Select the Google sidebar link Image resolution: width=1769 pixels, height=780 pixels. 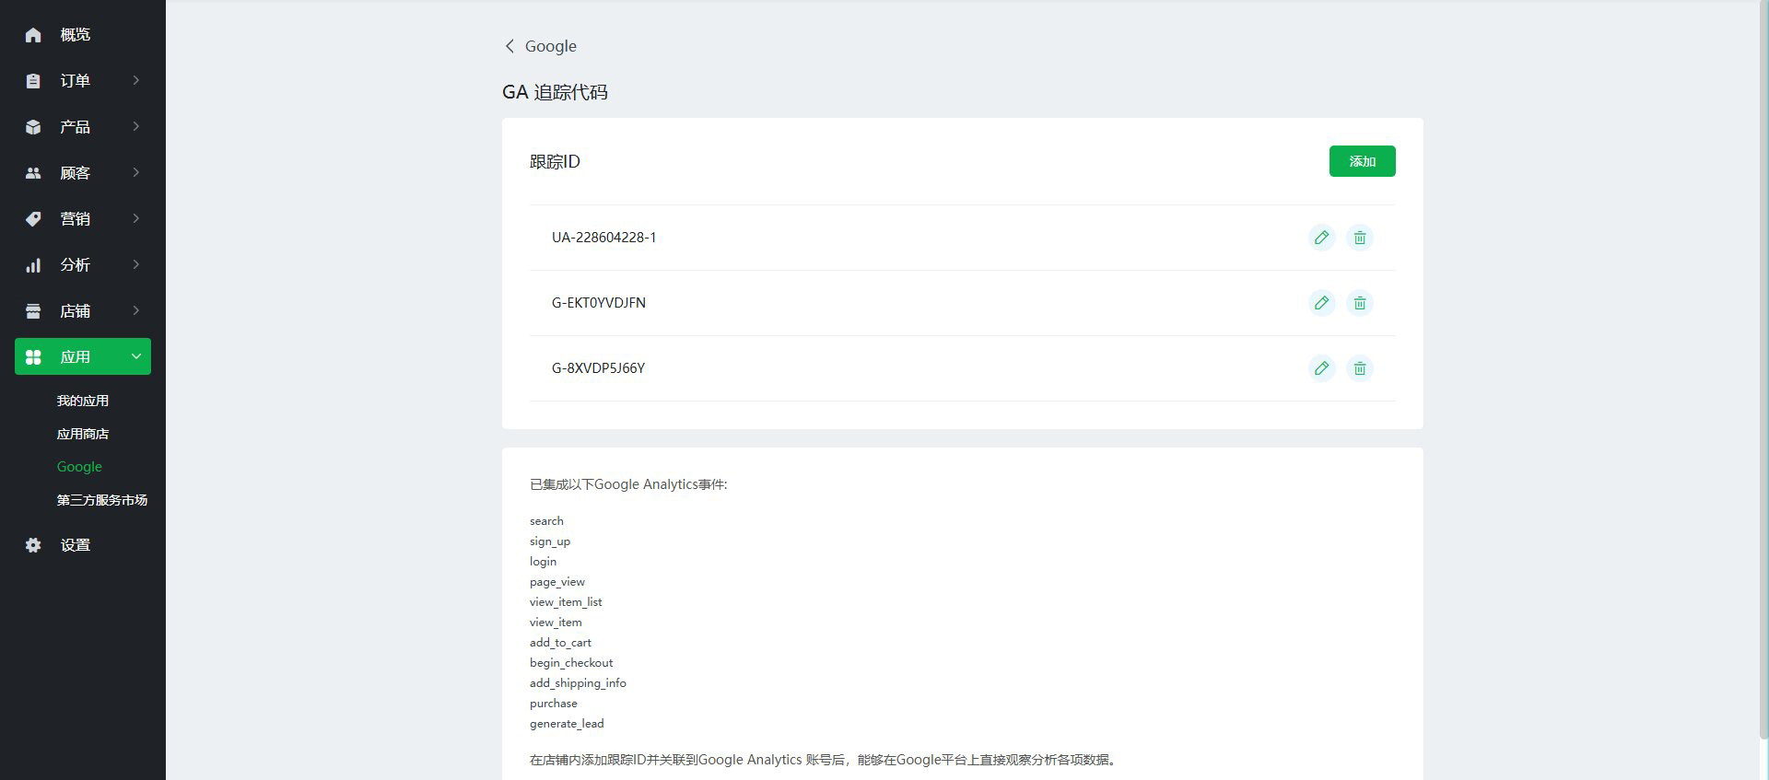[x=79, y=467]
